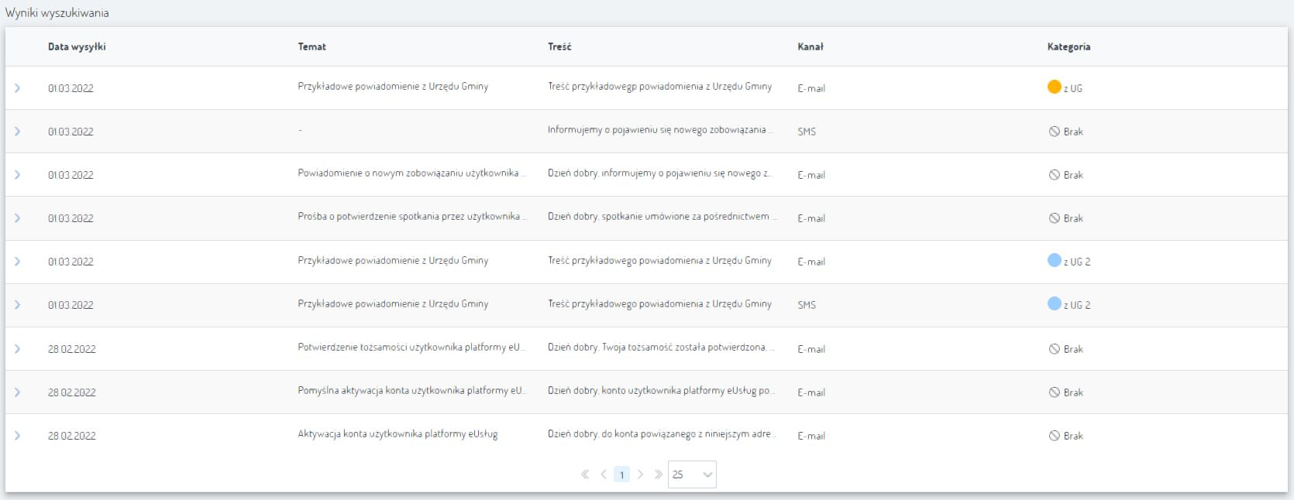Click the Kanał column header
This screenshot has height=500, width=1294.
(x=810, y=46)
